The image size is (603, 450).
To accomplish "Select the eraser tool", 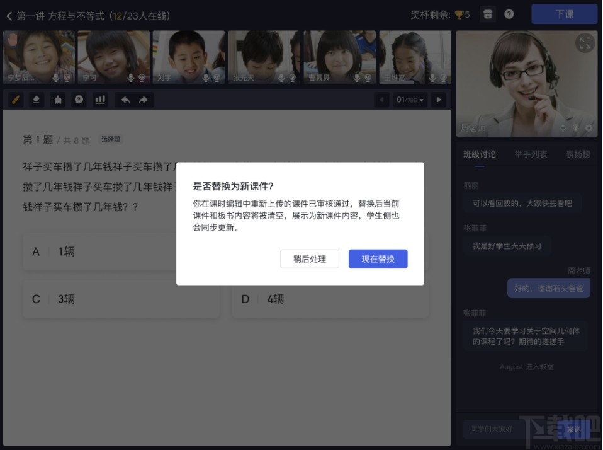I will tap(36, 100).
